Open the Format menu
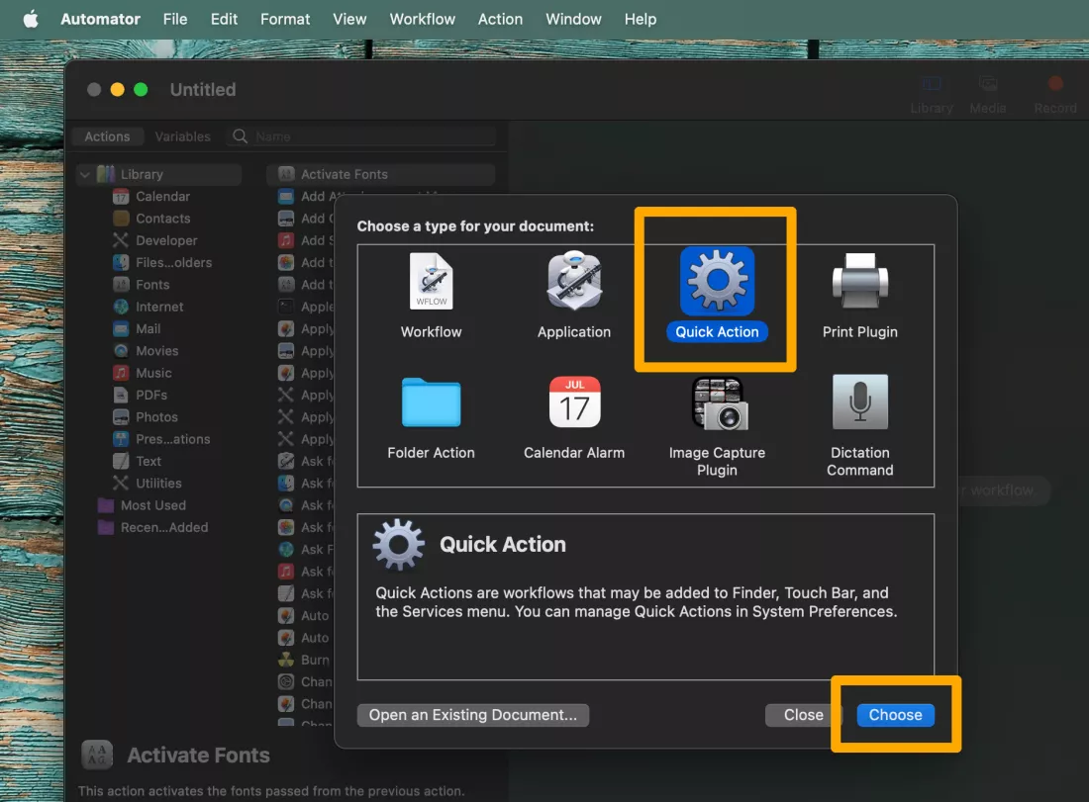The width and height of the screenshot is (1089, 802). [x=285, y=19]
